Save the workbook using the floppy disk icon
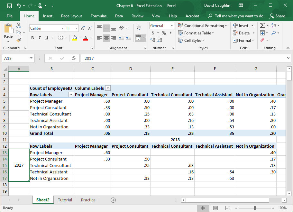The image size is (293, 212). pyautogui.click(x=9, y=5)
